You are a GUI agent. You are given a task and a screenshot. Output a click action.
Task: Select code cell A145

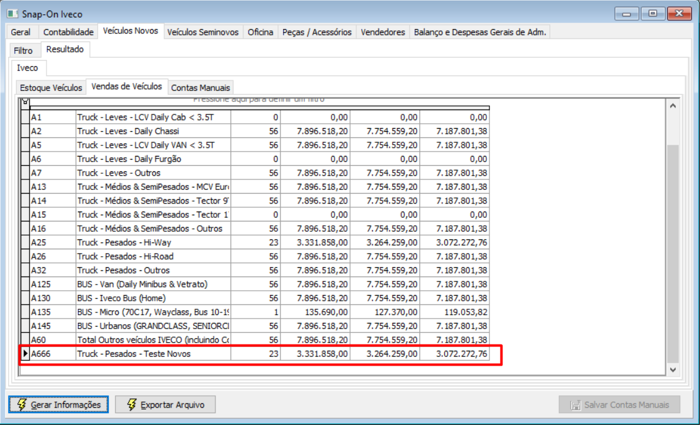(x=53, y=326)
